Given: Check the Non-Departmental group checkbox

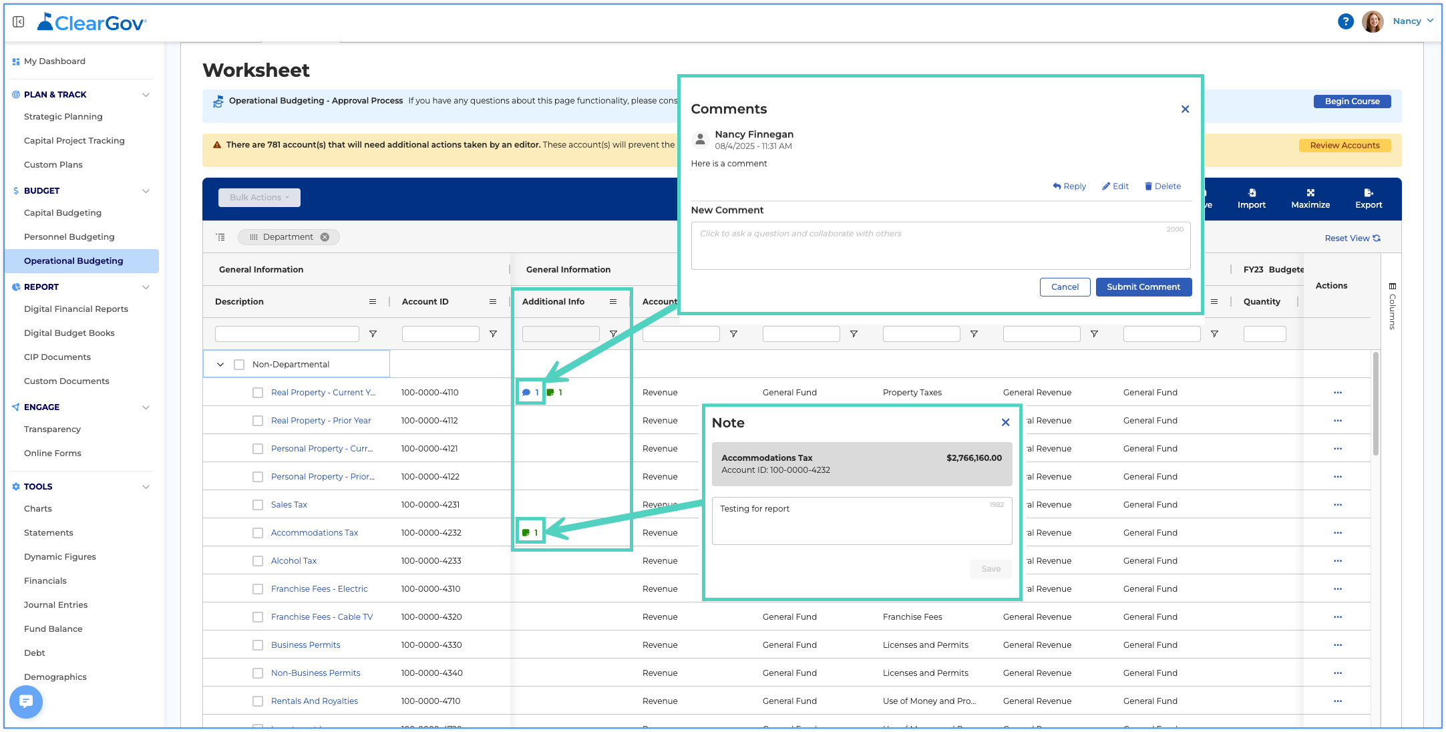Looking at the screenshot, I should pos(239,365).
